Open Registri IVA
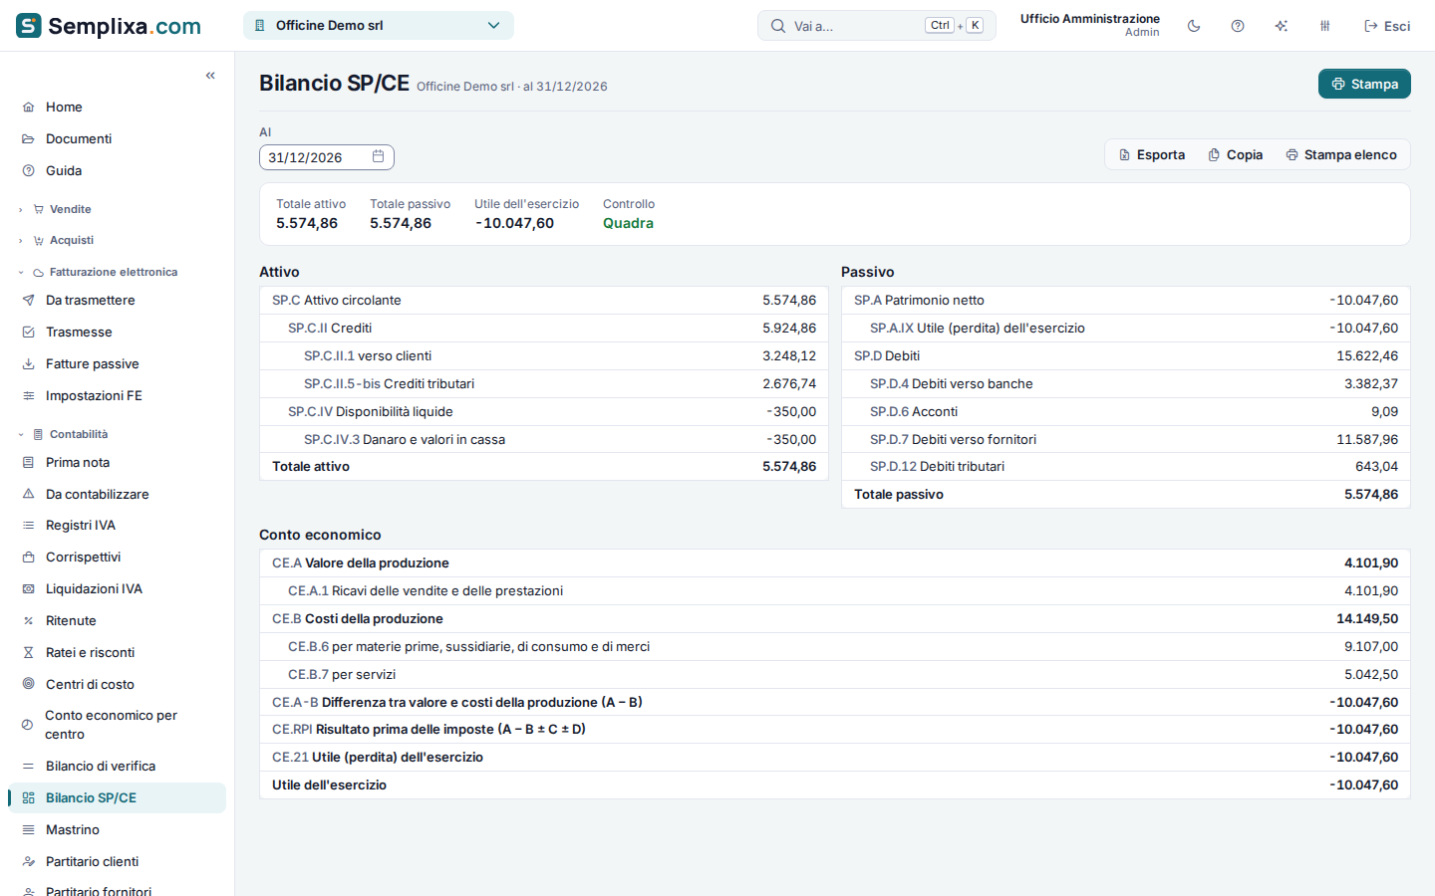The width and height of the screenshot is (1435, 896). (x=117, y=525)
